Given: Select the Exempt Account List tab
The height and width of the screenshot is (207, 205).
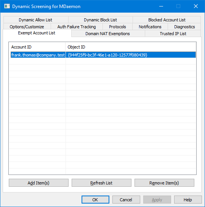Looking at the screenshot, I should 37,33.
